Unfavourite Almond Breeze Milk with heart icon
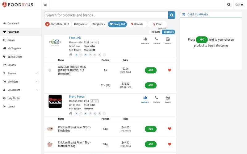247x154 pixels. 170,70
